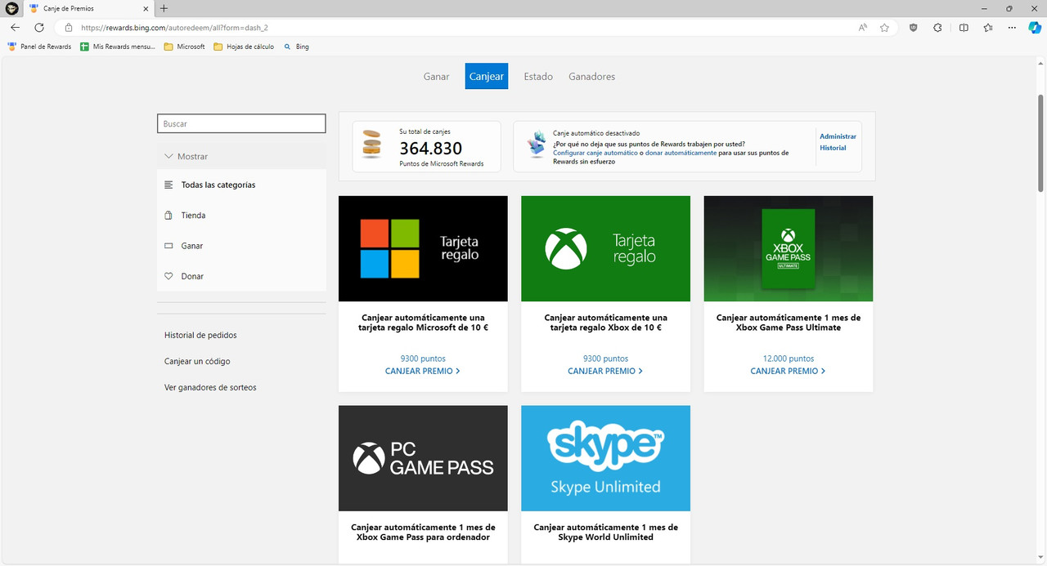Image resolution: width=1047 pixels, height=566 pixels.
Task: Open Skype Unlimited thumbnail
Action: tap(605, 458)
